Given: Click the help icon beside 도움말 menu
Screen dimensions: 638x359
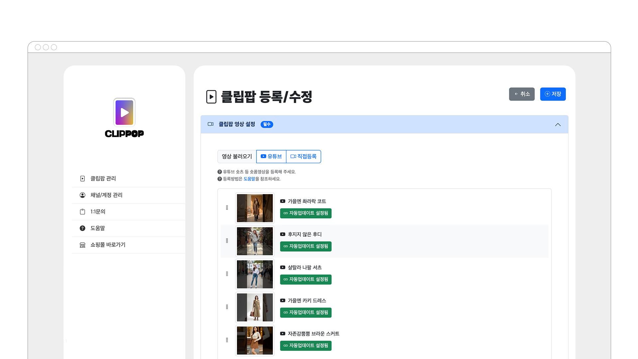Looking at the screenshot, I should pos(82,228).
